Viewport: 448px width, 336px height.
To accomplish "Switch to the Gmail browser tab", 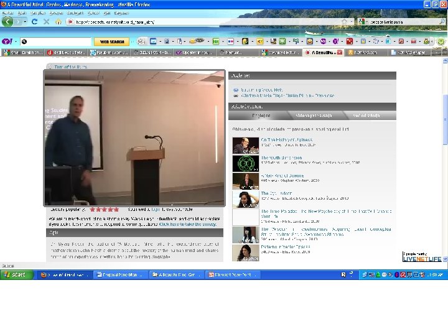I will 23,52.
